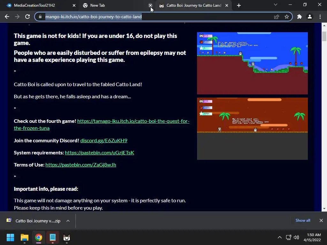Image resolution: width=327 pixels, height=245 pixels.
Task: Close the New Tab tab
Action: click(150, 5)
